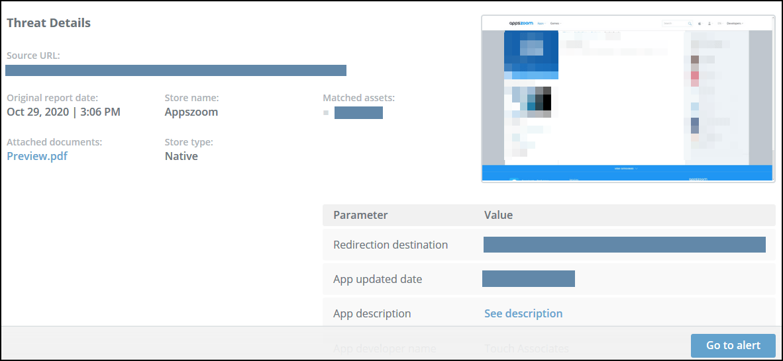Select the redacted matched asset entry
The width and height of the screenshot is (783, 361).
[x=358, y=112]
